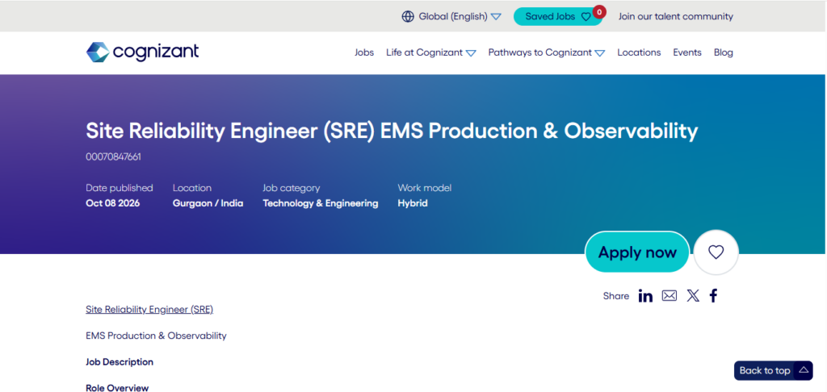Open the Pathways to Cognizant menu
Image resolution: width=827 pixels, height=392 pixels.
click(x=539, y=52)
